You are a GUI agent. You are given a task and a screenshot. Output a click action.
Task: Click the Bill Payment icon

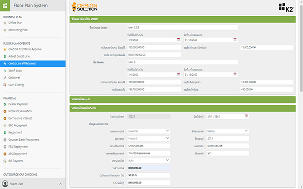tap(5, 161)
